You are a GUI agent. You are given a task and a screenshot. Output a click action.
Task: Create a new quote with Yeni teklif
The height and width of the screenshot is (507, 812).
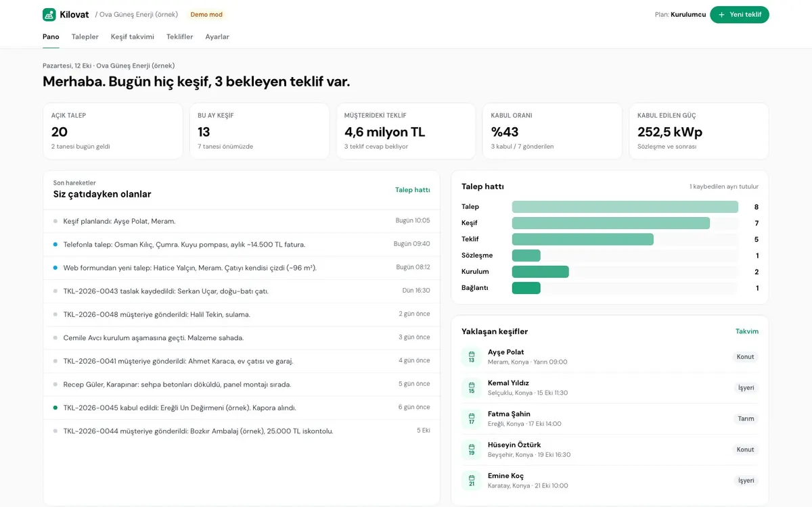tap(740, 15)
